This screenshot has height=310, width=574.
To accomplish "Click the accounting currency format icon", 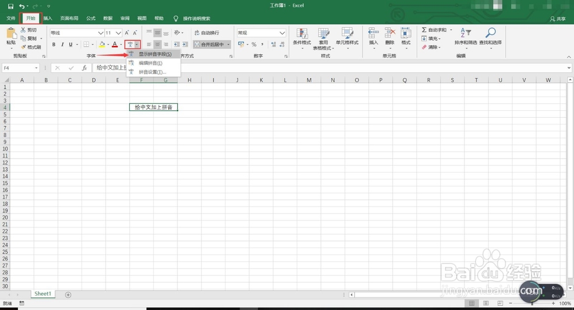I will 241,44.
